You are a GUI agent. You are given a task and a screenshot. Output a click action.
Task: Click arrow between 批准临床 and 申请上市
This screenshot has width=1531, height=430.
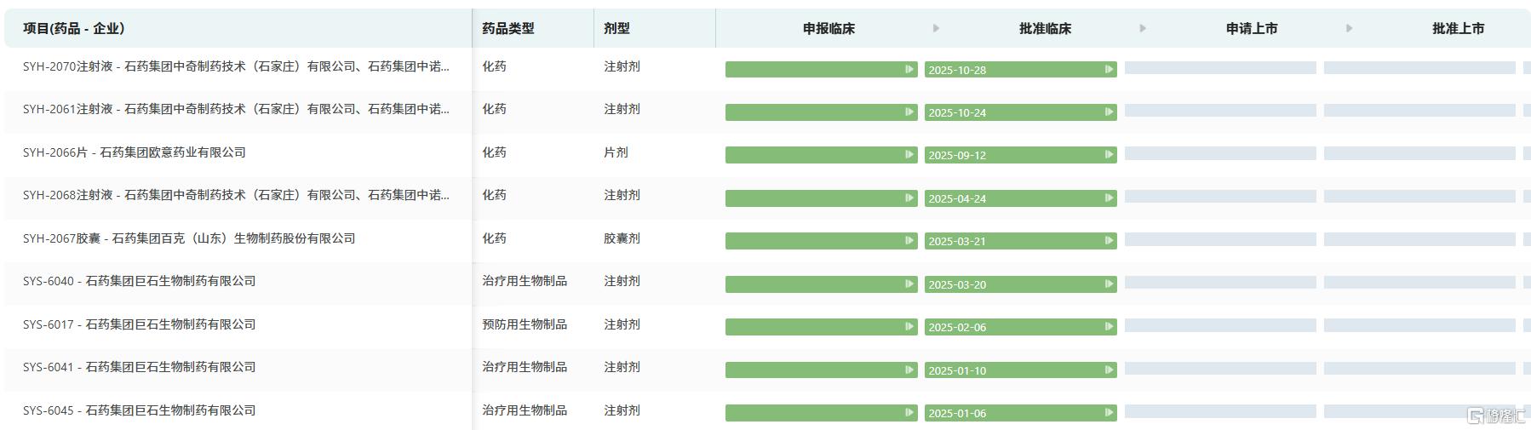pos(1143,28)
